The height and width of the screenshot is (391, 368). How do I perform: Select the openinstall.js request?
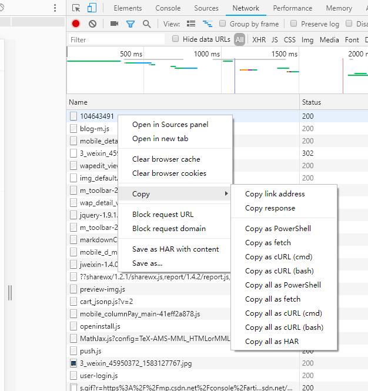(100, 326)
